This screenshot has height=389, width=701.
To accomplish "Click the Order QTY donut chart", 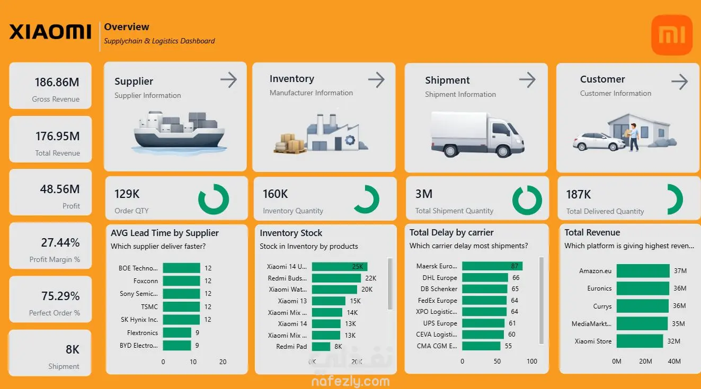I will tap(214, 200).
